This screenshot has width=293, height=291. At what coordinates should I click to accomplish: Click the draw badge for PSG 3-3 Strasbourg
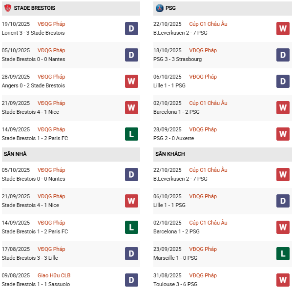coord(283,55)
